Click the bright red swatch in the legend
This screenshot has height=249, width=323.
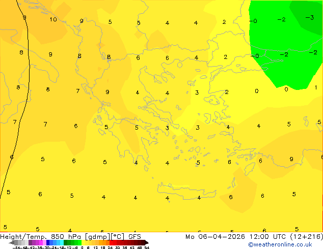click(111, 242)
